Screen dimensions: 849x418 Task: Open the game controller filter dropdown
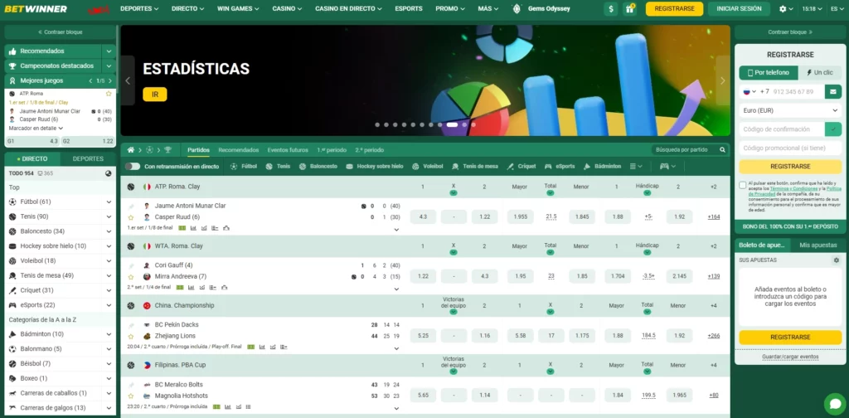(x=668, y=166)
